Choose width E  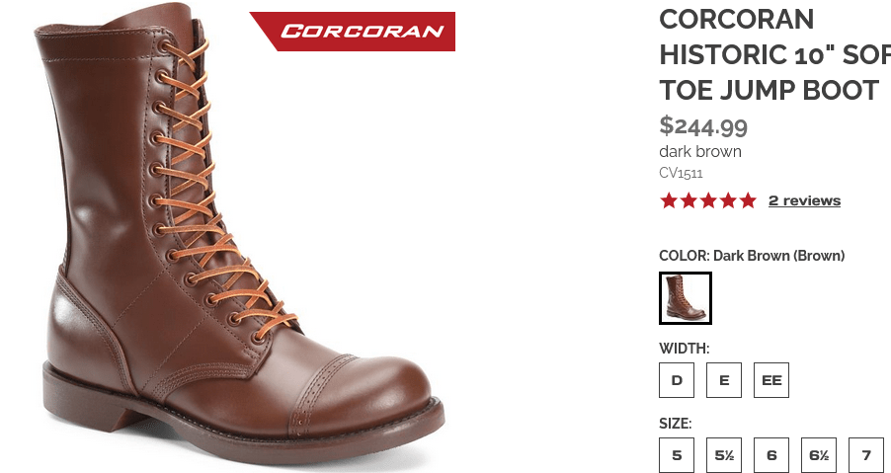pyautogui.click(x=724, y=380)
